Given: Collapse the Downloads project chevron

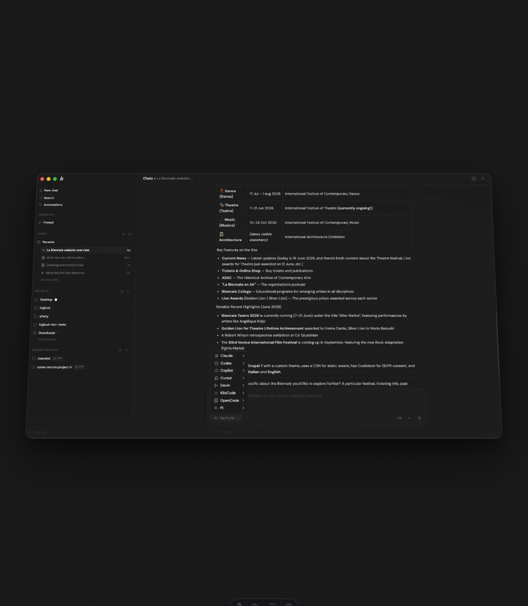Looking at the screenshot, I should (58, 333).
